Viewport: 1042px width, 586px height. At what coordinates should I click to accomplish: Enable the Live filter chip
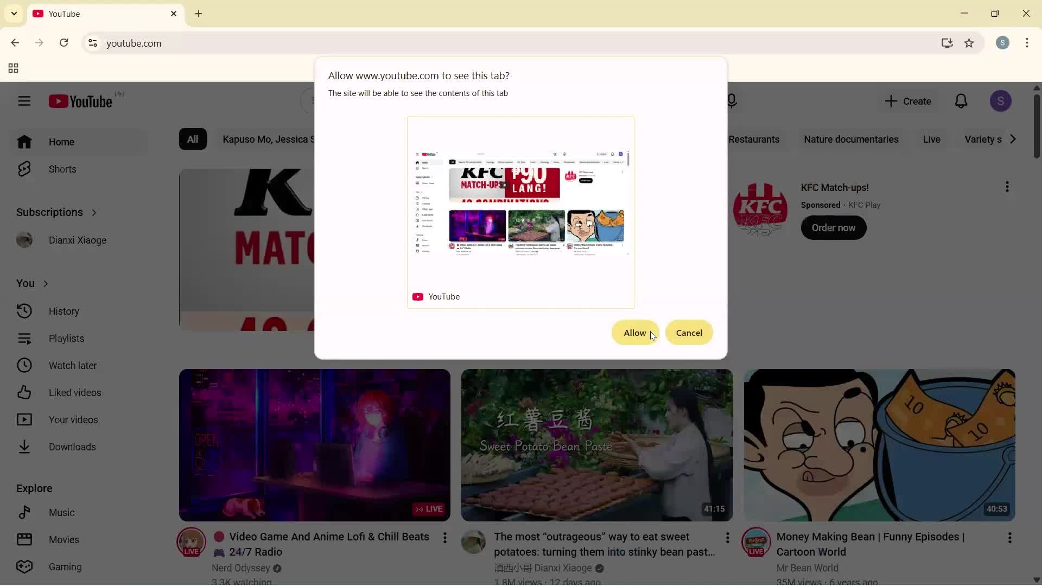pyautogui.click(x=931, y=139)
